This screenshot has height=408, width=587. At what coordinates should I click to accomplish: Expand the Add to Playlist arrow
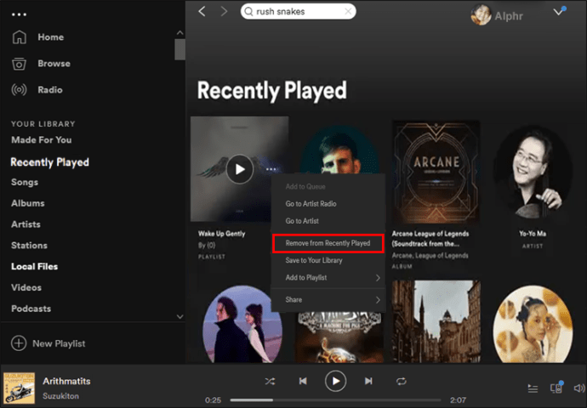378,278
